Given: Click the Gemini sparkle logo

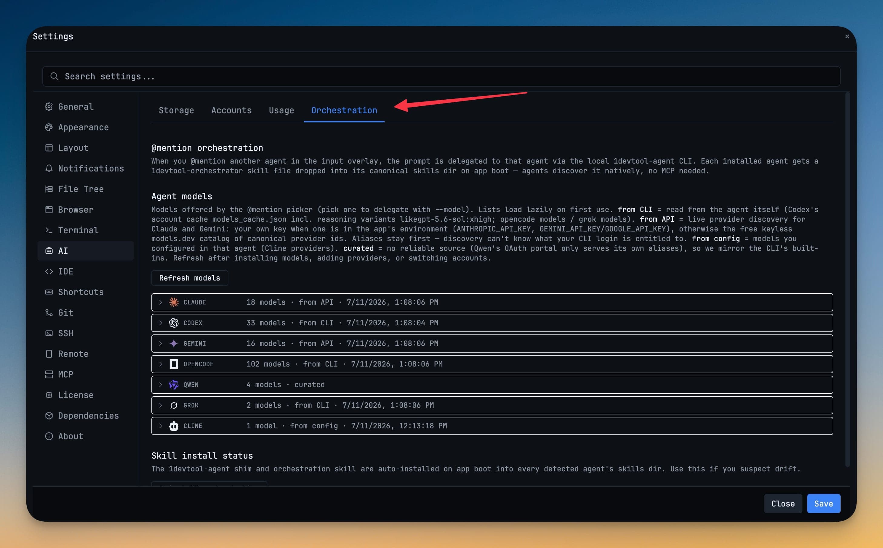Looking at the screenshot, I should click(x=174, y=344).
